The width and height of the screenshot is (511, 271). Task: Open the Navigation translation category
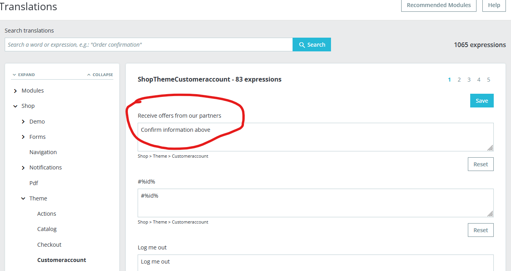pyautogui.click(x=43, y=152)
